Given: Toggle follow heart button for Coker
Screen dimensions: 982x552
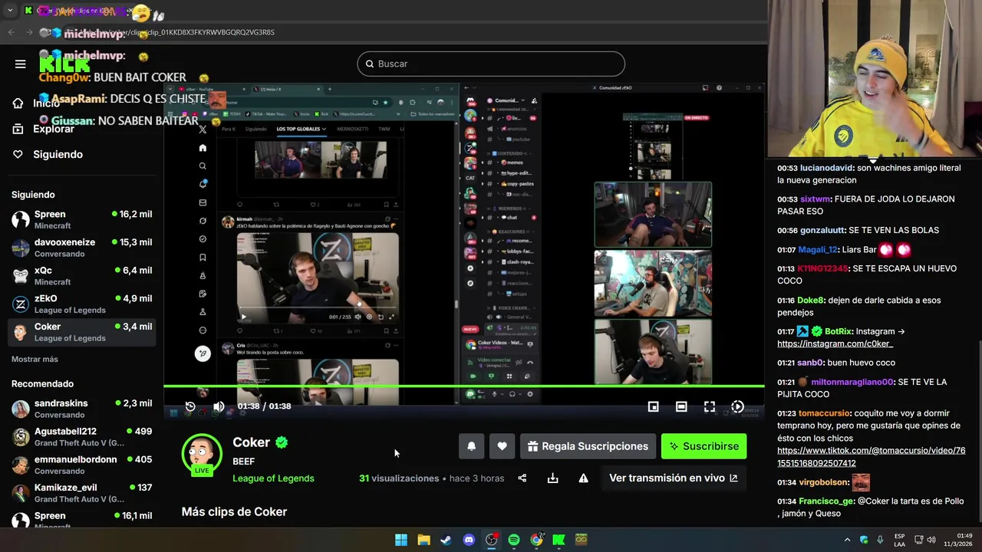Looking at the screenshot, I should pyautogui.click(x=502, y=446).
